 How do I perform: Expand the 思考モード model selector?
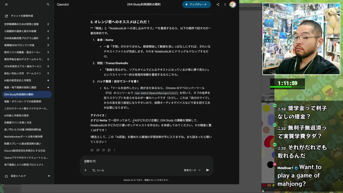[x=192, y=170]
